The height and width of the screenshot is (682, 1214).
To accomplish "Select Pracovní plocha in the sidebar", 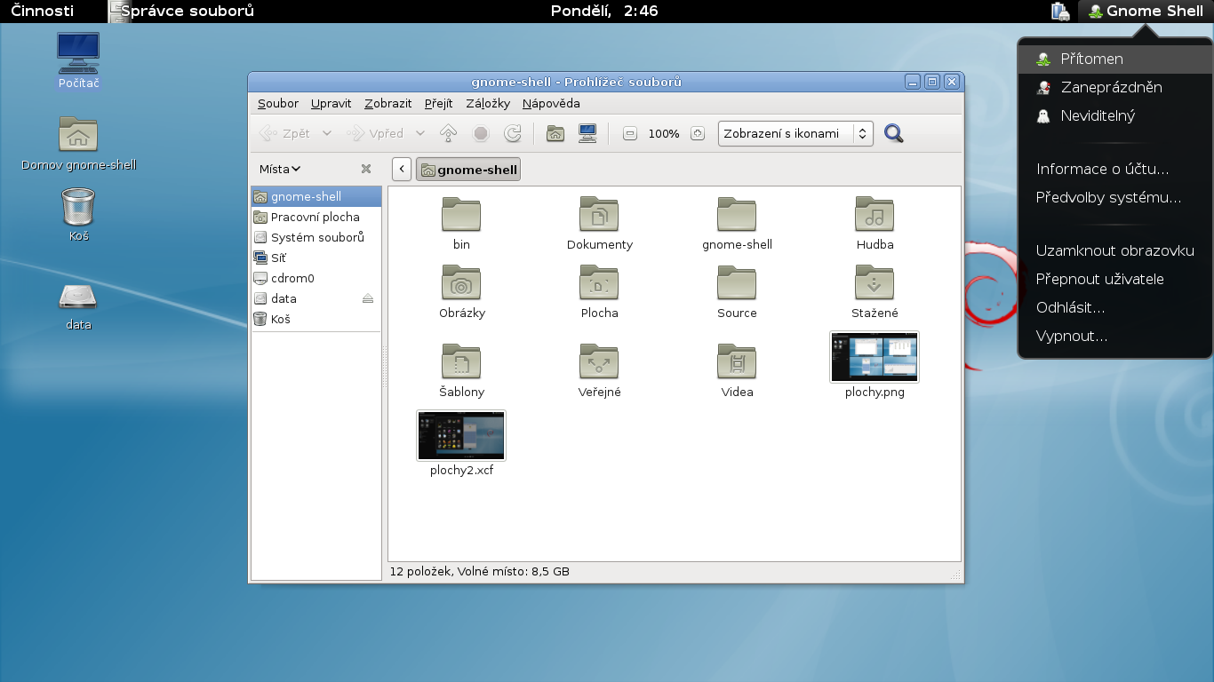I will [x=316, y=217].
